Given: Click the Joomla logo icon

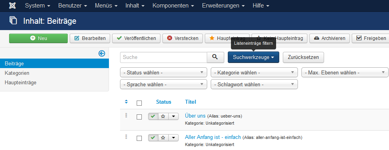Looking at the screenshot, I should click(12, 6).
